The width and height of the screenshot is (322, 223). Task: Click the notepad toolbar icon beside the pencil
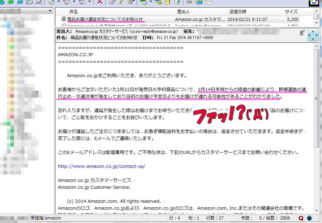coord(130,2)
